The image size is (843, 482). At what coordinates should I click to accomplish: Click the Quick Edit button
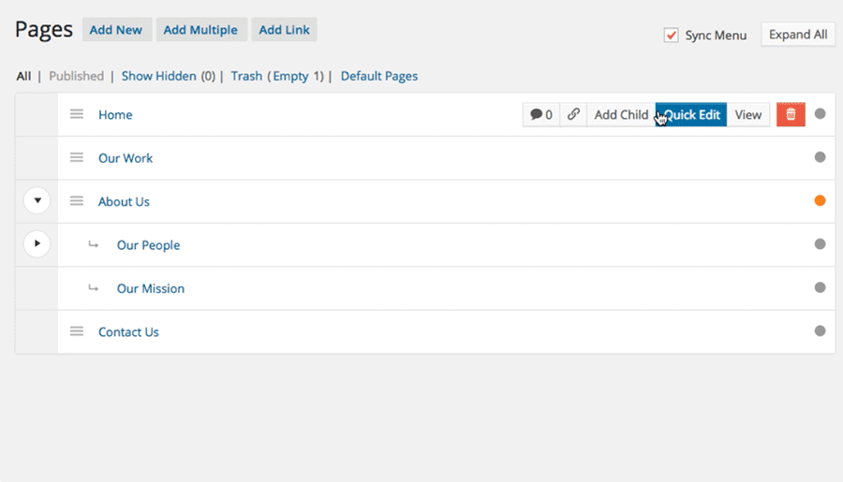(x=691, y=114)
